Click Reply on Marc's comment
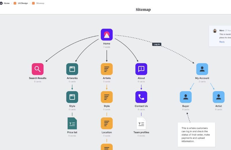The width and height of the screenshot is (231, 150). 222,42
